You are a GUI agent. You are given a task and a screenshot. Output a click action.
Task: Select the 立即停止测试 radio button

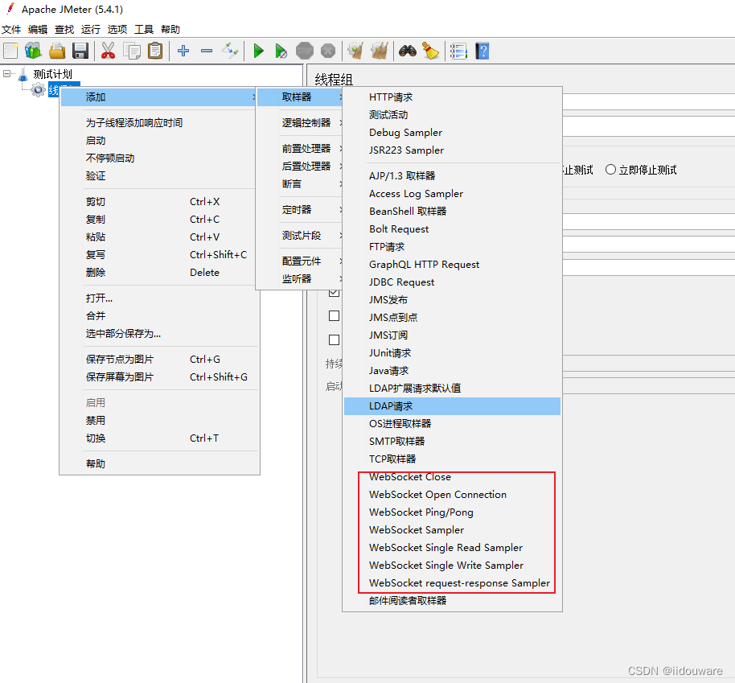coord(610,170)
